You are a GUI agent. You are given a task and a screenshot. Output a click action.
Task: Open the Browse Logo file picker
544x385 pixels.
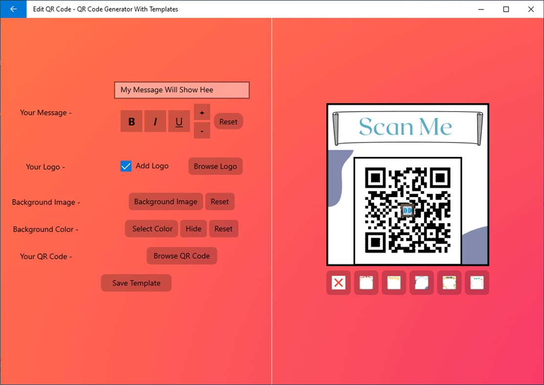tap(215, 166)
